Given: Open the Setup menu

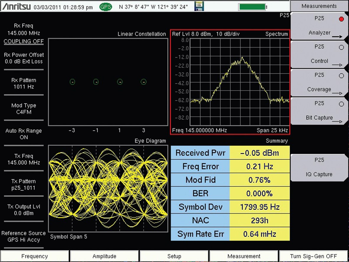Looking at the screenshot, I should (x=174, y=256).
